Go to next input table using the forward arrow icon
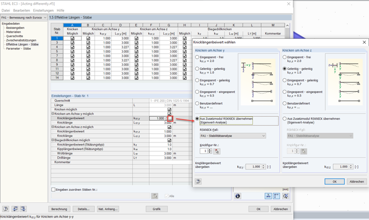 click(23, 209)
